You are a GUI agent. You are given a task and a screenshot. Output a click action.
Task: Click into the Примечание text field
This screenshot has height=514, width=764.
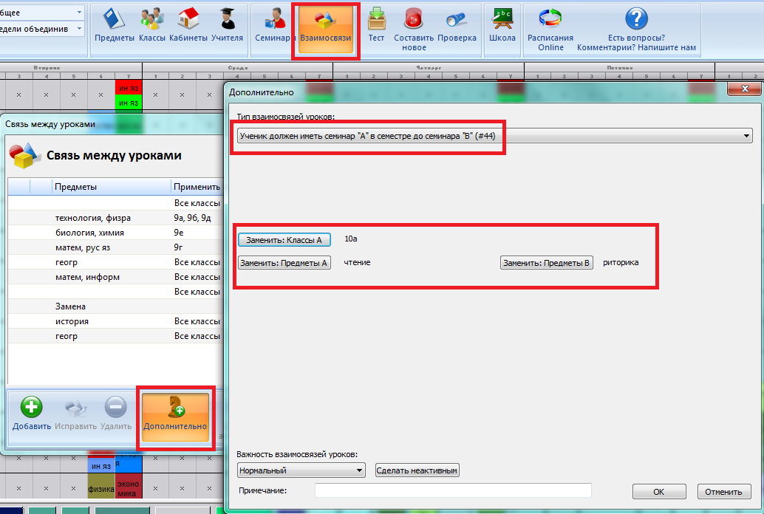(453, 491)
